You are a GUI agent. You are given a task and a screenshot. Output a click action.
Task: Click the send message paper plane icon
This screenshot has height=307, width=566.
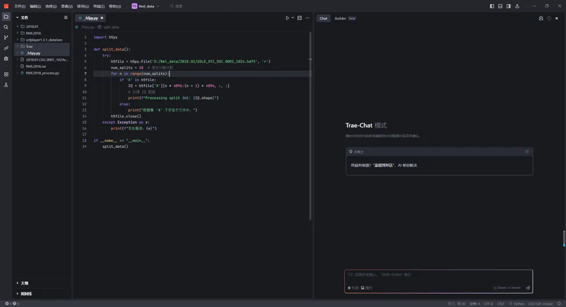(x=527, y=288)
